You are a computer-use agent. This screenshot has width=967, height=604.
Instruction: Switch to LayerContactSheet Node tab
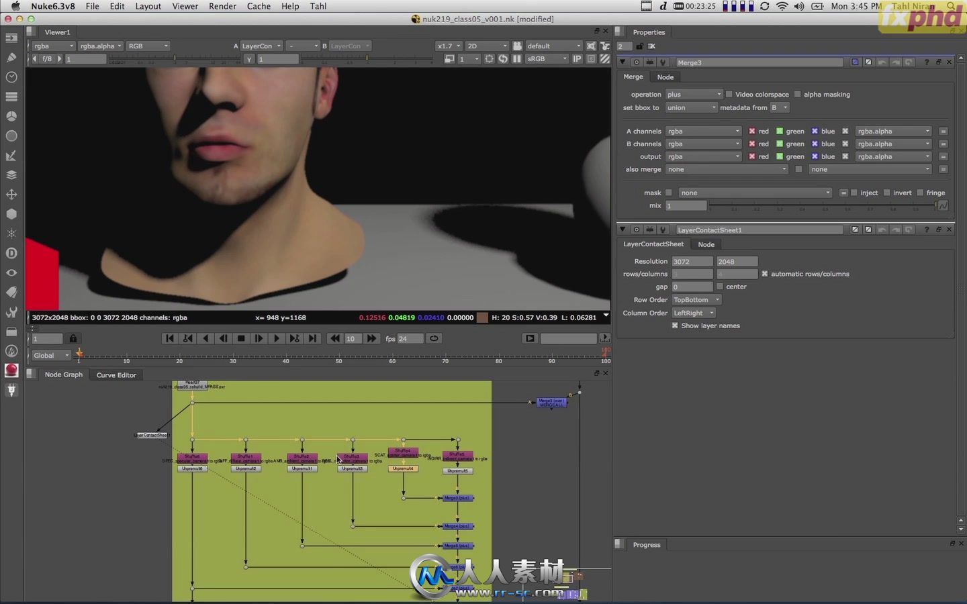point(706,244)
